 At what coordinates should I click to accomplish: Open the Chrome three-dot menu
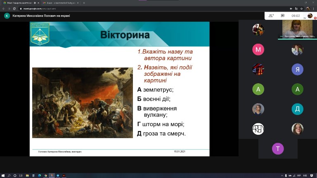pyautogui.click(x=314, y=9)
